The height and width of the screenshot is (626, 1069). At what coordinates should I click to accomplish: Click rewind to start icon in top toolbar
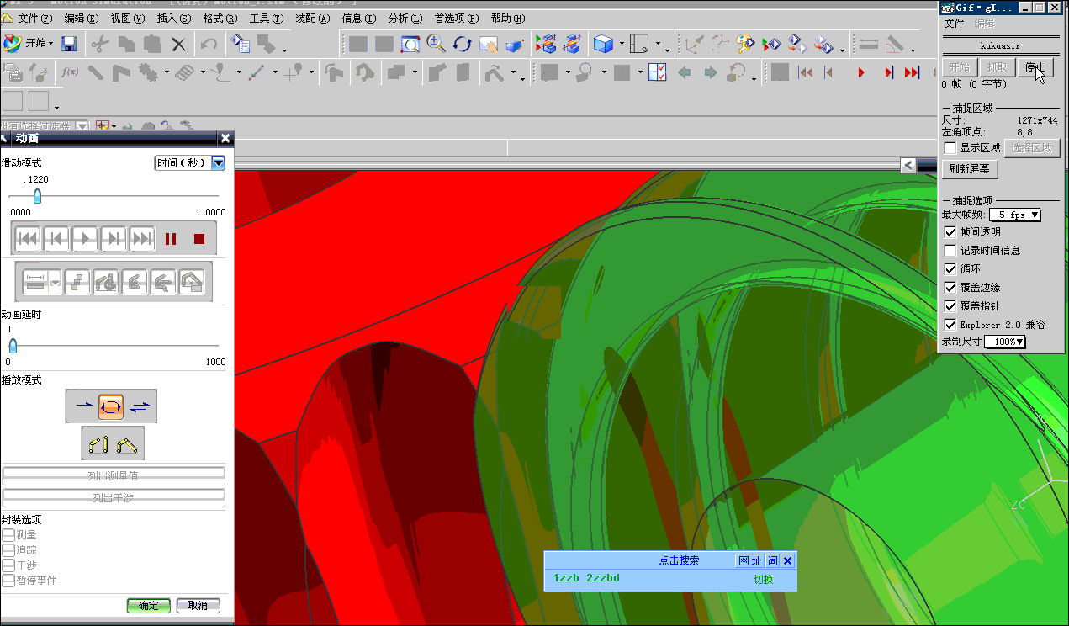pos(805,73)
